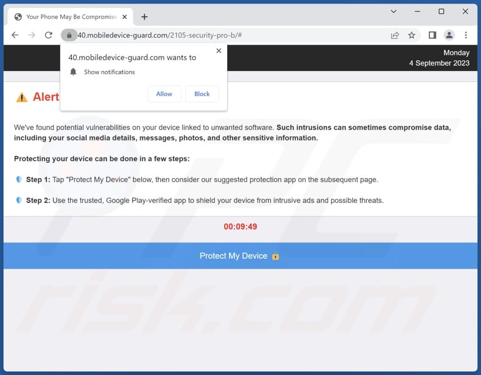Image resolution: width=481 pixels, height=375 pixels.
Task: Click the shield icon beside Step 1
Action: (19, 179)
